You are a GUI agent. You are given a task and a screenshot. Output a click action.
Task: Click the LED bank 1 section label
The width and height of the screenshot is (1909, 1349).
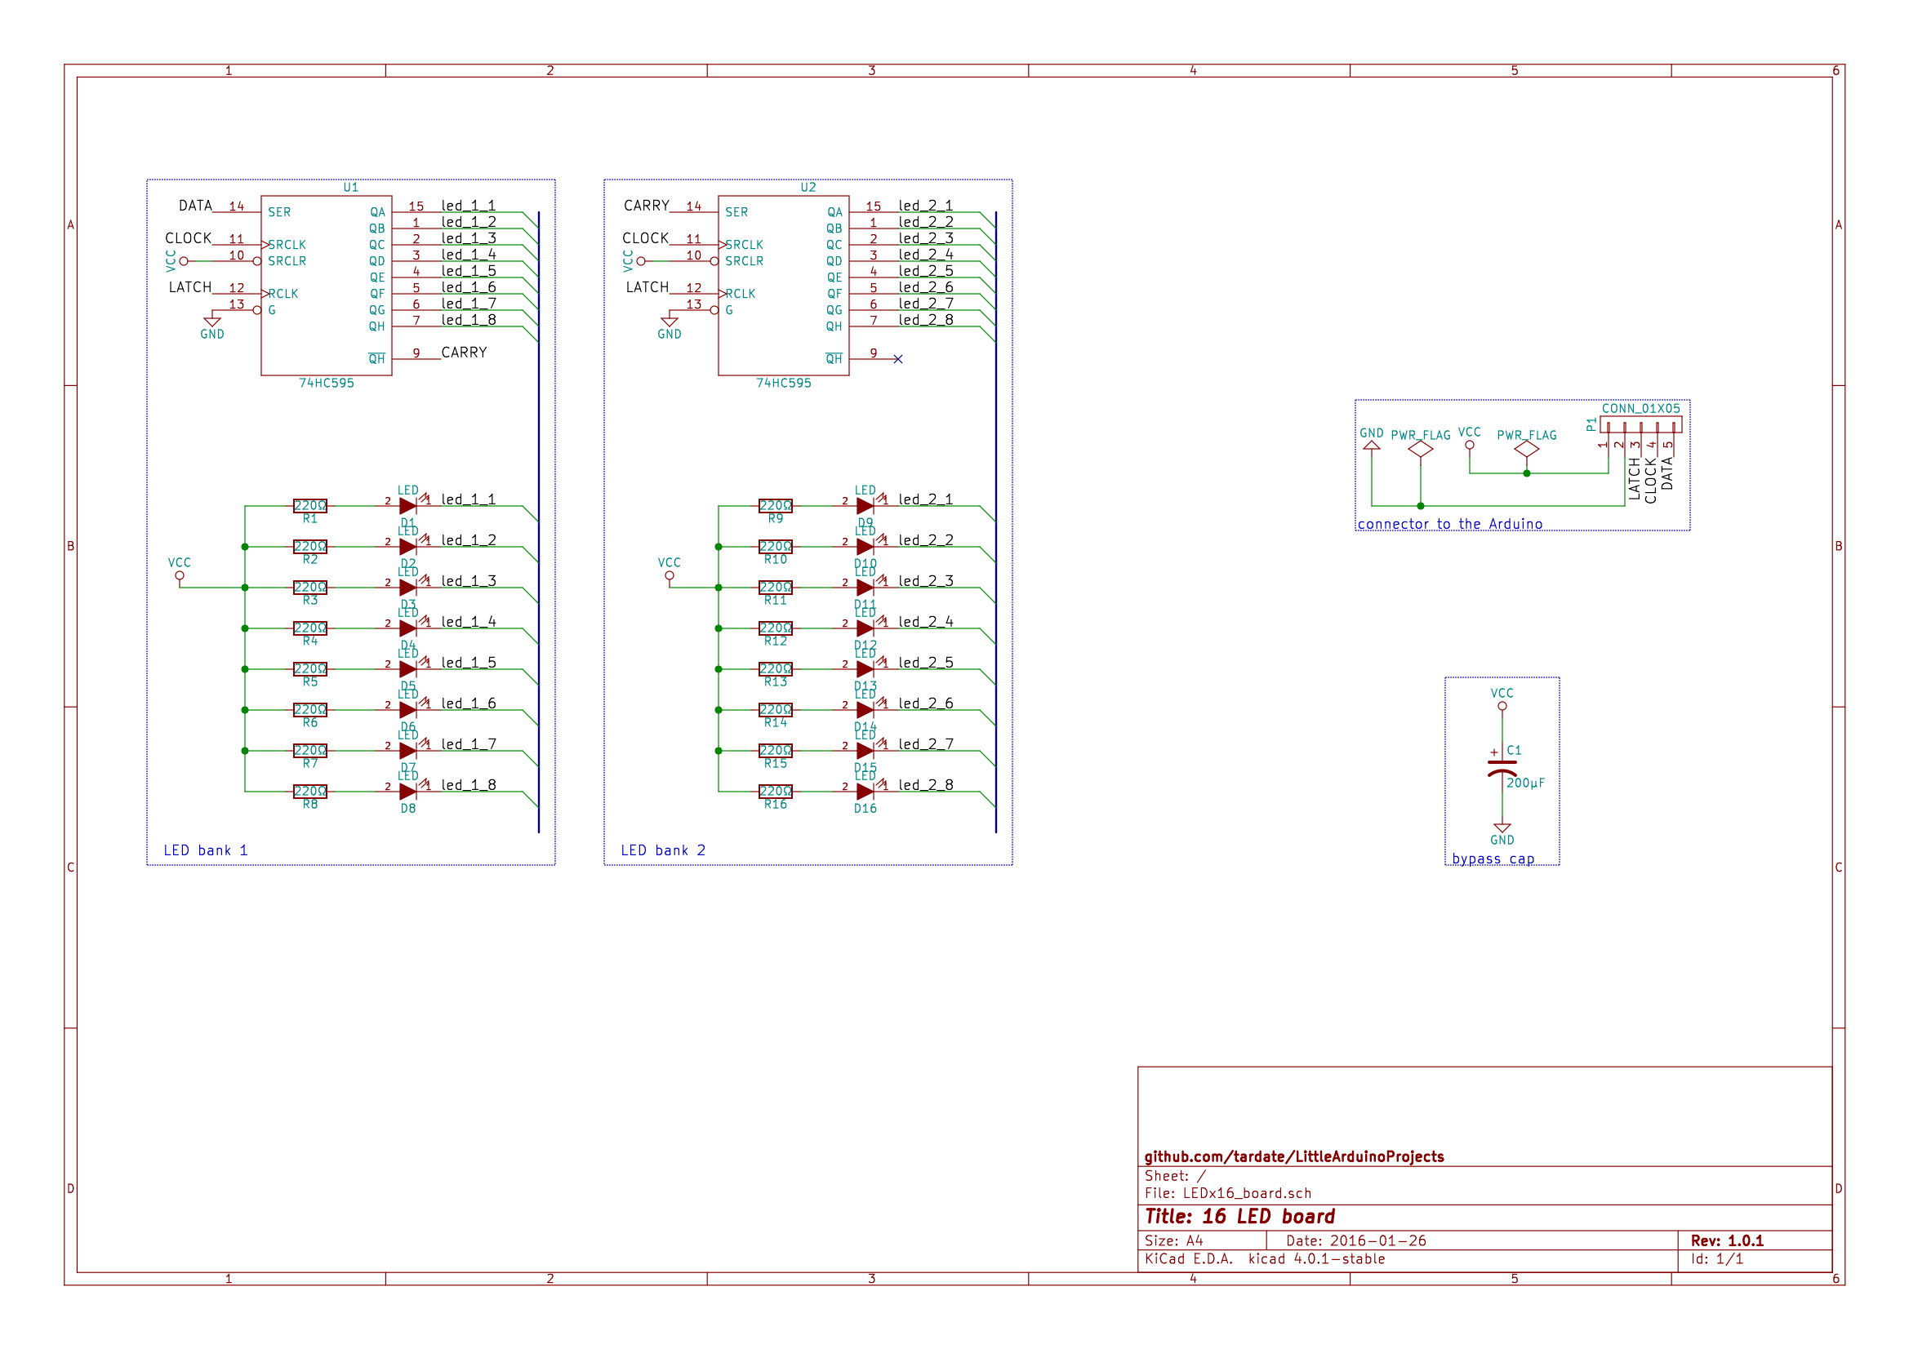tap(206, 850)
